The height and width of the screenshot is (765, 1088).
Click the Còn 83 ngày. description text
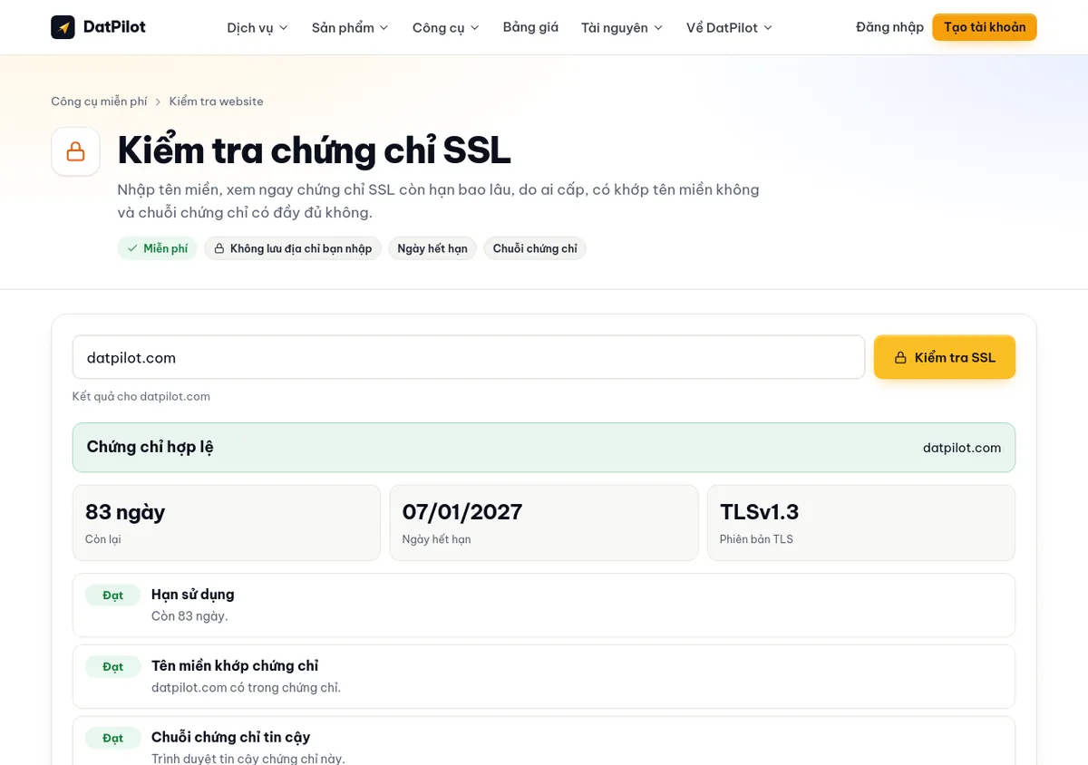189,616
